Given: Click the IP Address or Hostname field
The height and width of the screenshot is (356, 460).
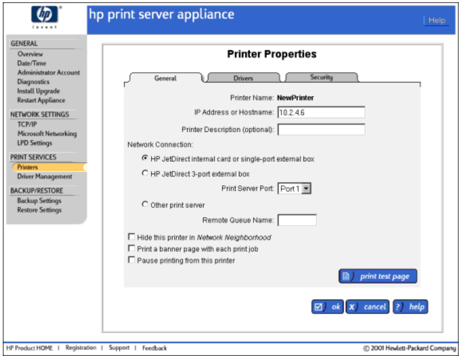Looking at the screenshot, I should click(x=321, y=112).
